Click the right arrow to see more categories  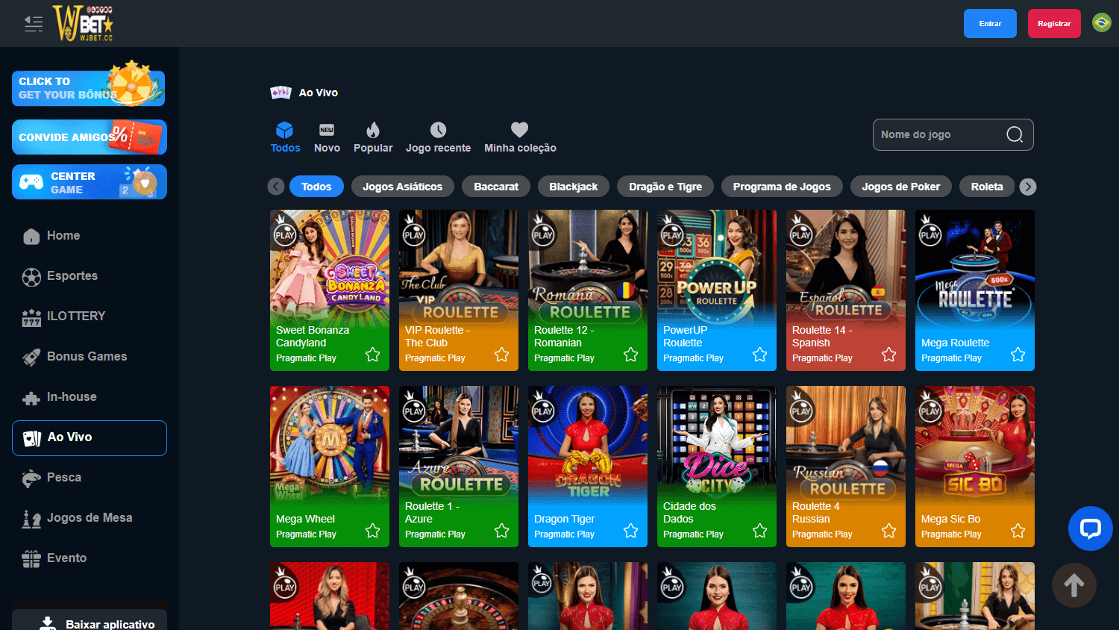1028,186
